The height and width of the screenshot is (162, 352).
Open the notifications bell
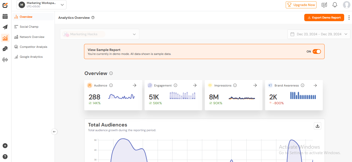tap(335, 5)
